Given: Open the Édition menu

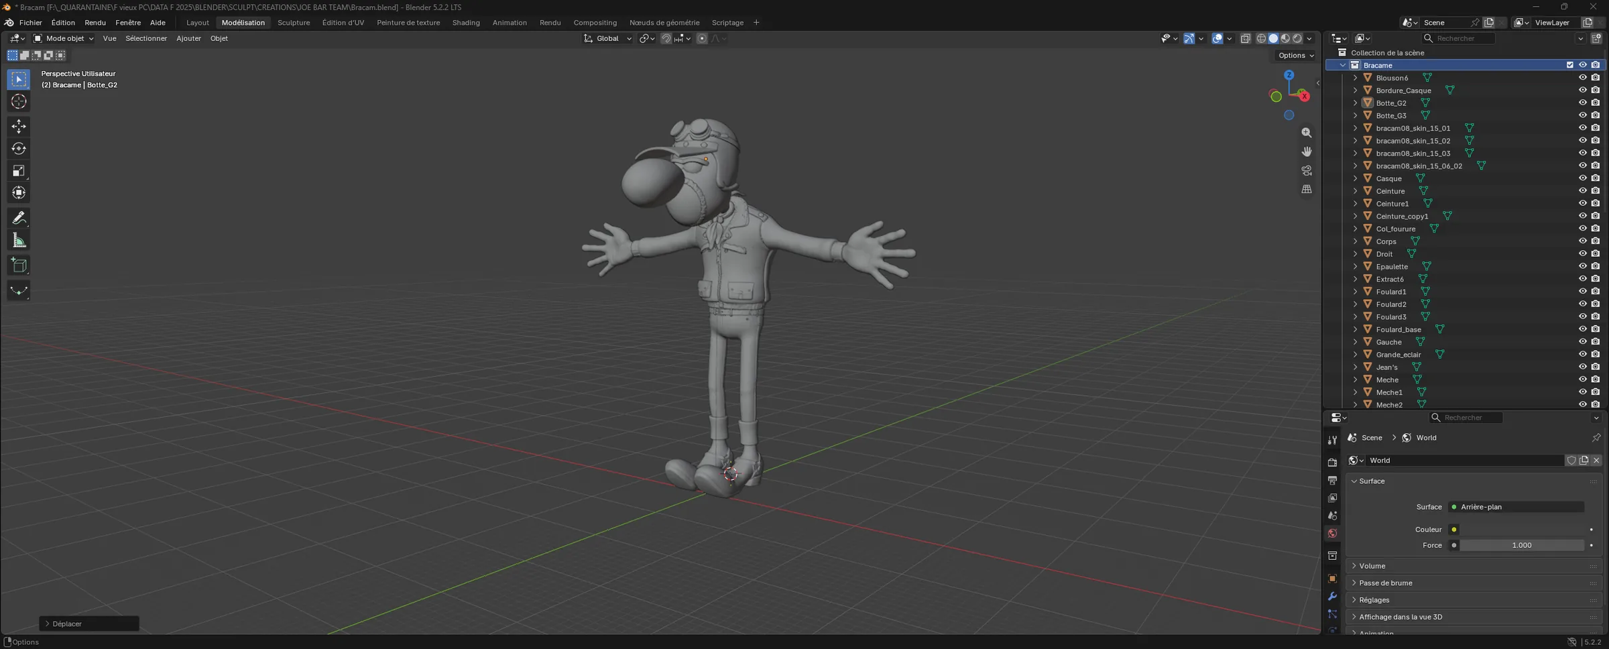Looking at the screenshot, I should (63, 22).
